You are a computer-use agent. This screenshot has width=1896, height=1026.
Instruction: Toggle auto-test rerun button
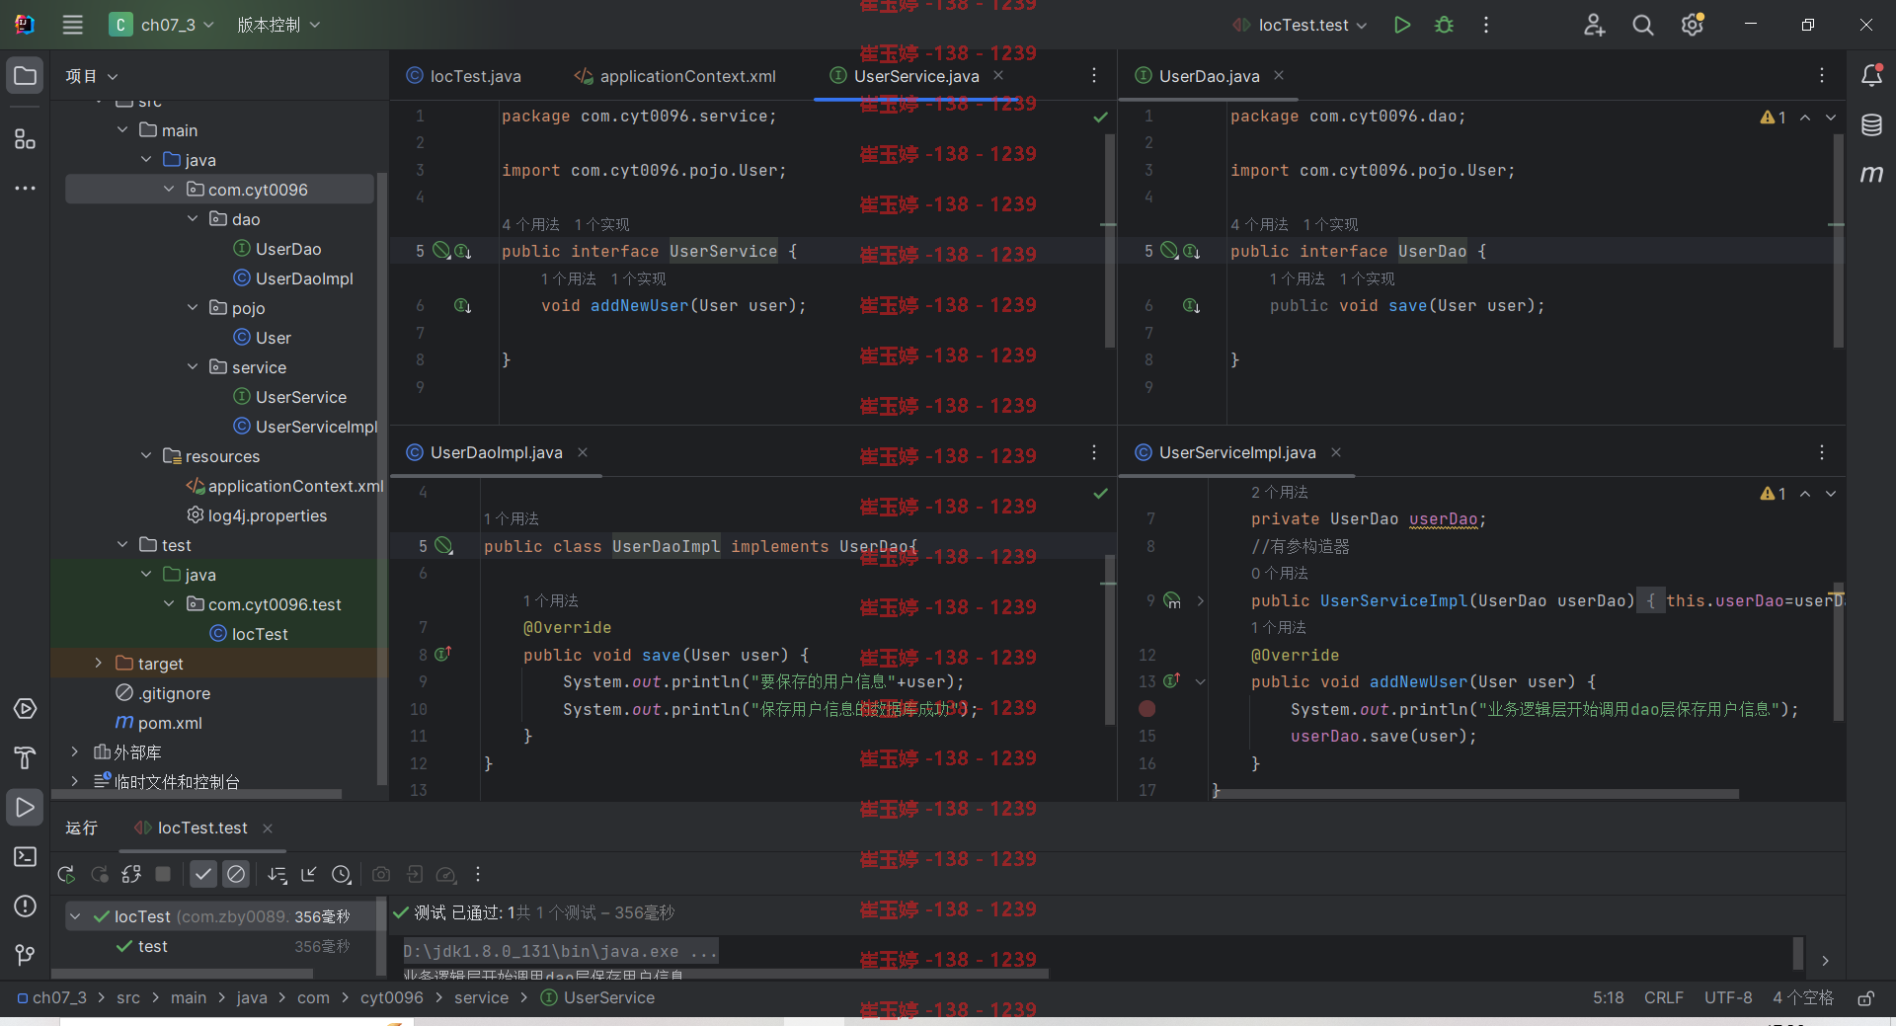click(x=131, y=874)
